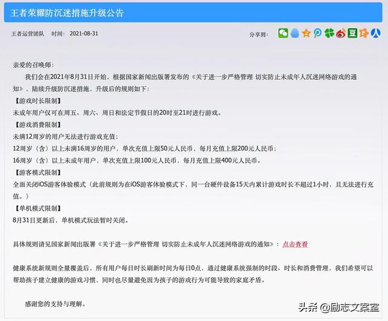
Task: Click the orange flower-star share icon
Action: pyautogui.click(x=364, y=33)
